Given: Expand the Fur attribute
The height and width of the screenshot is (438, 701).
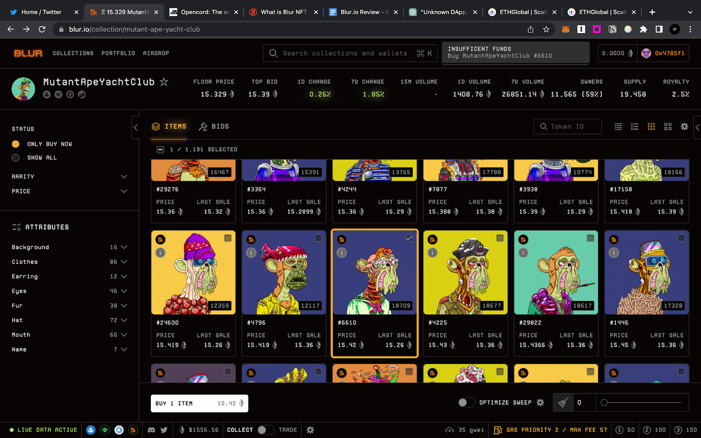Looking at the screenshot, I should point(69,306).
